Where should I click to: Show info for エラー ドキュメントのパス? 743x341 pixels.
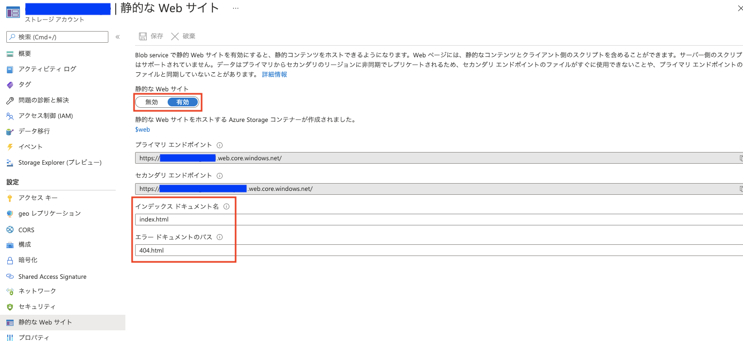[x=219, y=237]
